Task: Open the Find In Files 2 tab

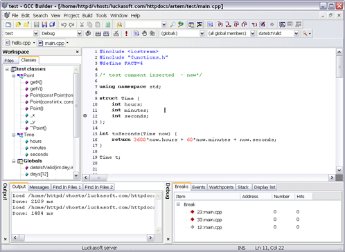Action: click(x=98, y=187)
